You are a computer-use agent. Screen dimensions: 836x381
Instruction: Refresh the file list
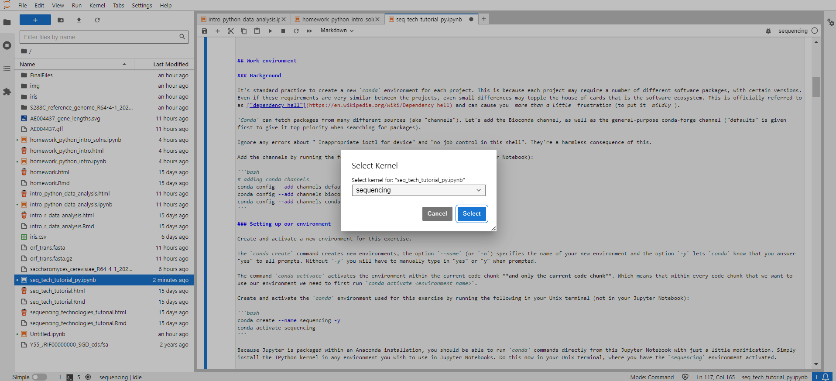pyautogui.click(x=97, y=20)
